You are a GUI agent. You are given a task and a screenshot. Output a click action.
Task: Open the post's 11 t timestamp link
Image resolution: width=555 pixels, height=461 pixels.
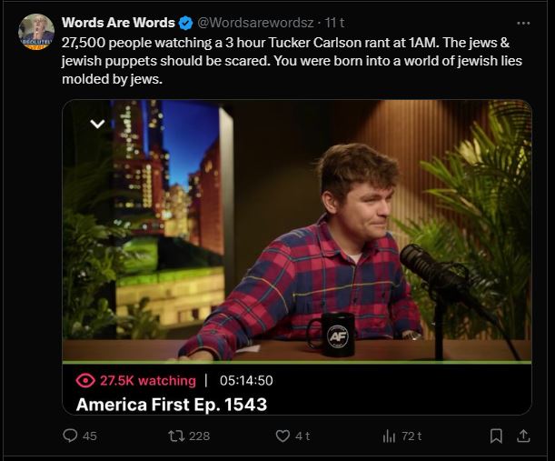[x=334, y=23]
